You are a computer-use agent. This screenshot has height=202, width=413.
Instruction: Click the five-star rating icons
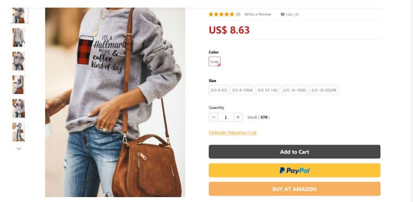(221, 14)
